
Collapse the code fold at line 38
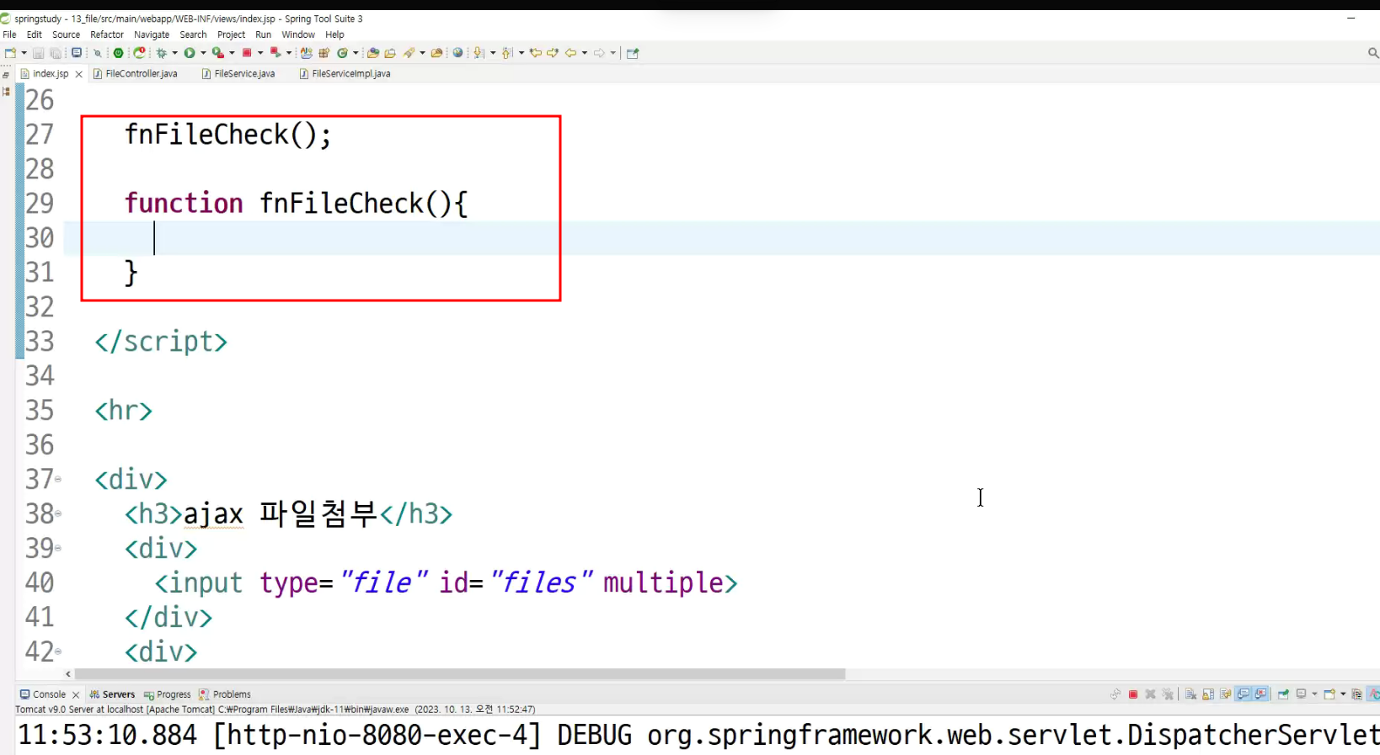58,514
